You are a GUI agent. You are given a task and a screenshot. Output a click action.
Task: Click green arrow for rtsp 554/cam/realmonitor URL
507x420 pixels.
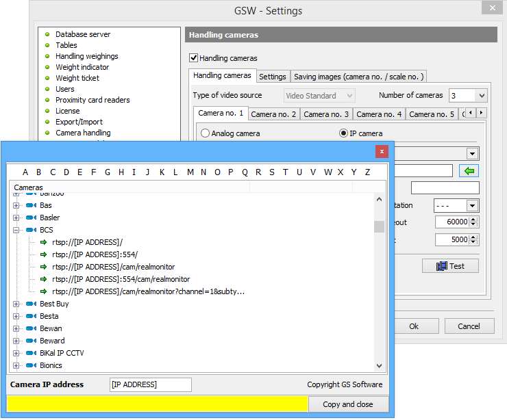[x=45, y=279]
